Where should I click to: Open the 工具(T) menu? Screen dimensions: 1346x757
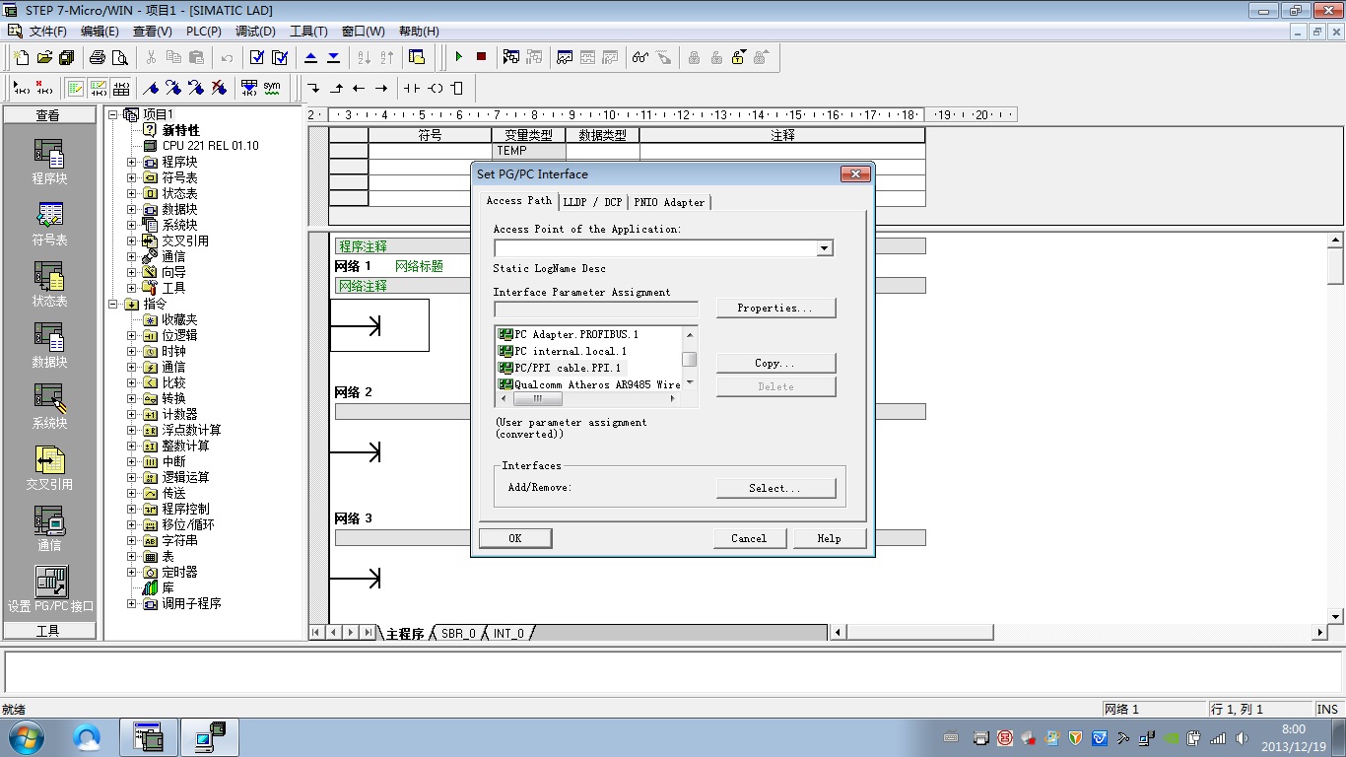(308, 32)
